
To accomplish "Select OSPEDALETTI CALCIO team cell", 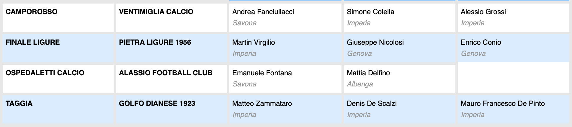I will (x=58, y=79).
